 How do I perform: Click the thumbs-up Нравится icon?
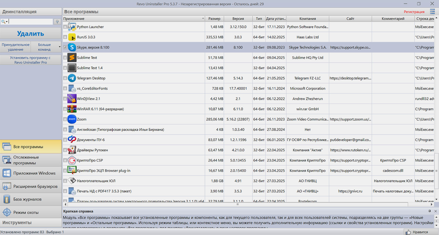click(408, 232)
